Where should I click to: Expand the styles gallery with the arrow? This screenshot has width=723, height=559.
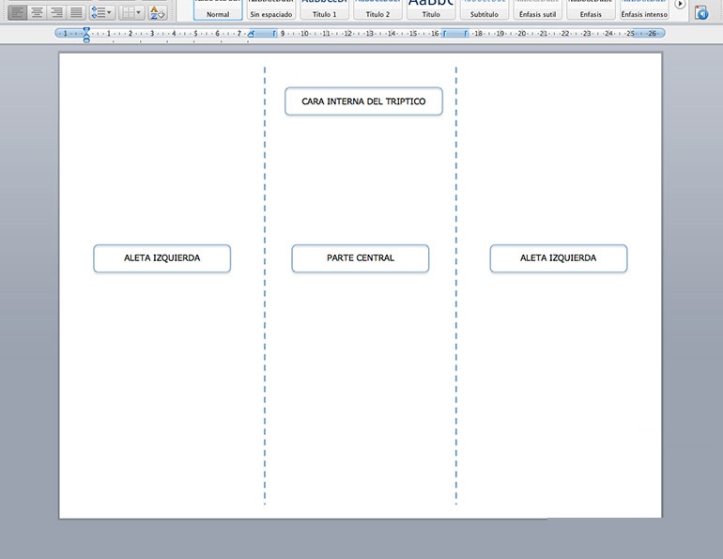(681, 5)
